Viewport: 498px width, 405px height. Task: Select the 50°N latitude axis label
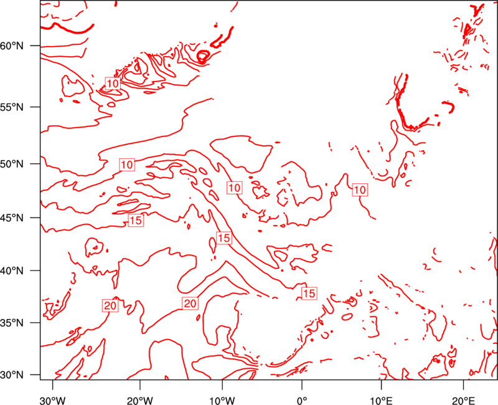[12, 164]
